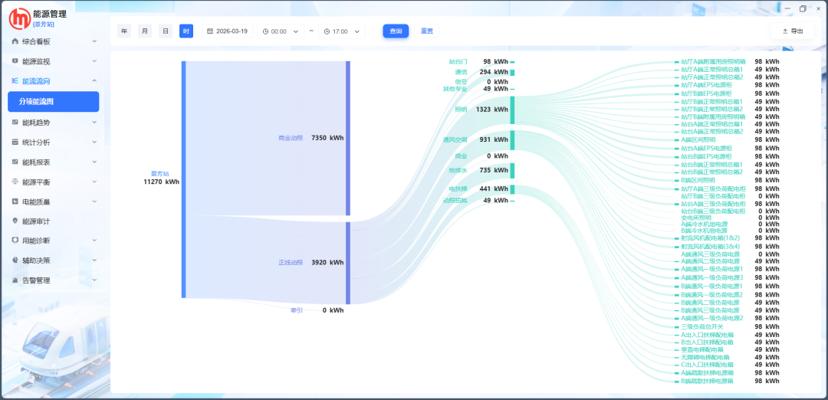The height and width of the screenshot is (400, 828).
Task: Click the 查询 query button
Action: click(x=396, y=31)
